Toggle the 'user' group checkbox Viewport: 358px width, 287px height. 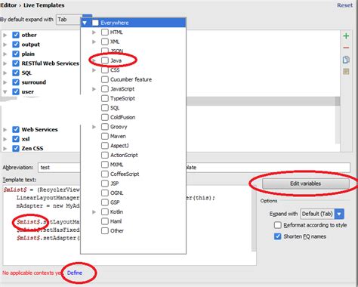16,91
